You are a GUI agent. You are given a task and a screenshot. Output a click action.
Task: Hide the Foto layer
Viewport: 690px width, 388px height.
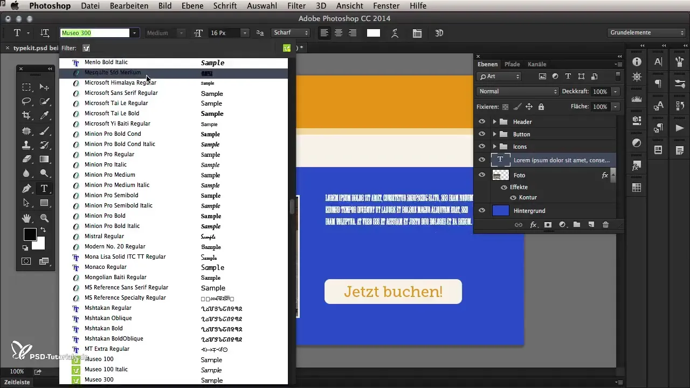[482, 175]
